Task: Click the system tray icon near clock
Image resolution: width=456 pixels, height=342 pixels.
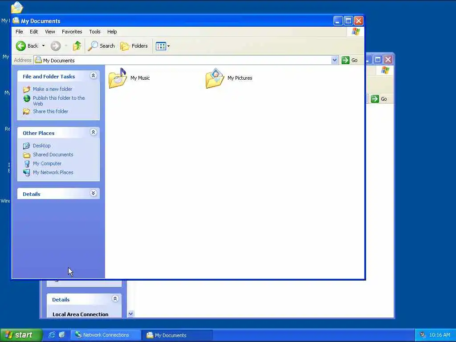Action: point(423,335)
